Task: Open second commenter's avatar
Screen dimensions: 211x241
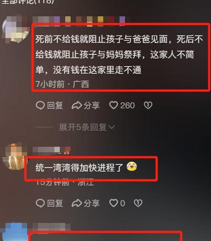Action: [15, 156]
